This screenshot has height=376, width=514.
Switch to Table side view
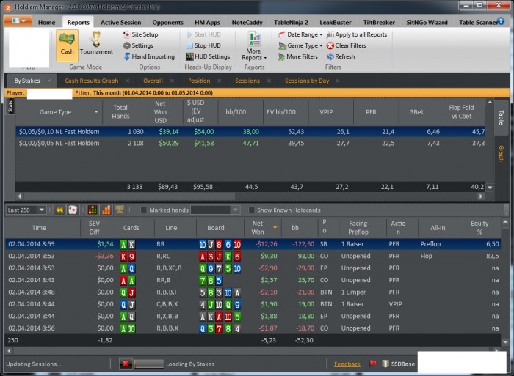coord(501,117)
